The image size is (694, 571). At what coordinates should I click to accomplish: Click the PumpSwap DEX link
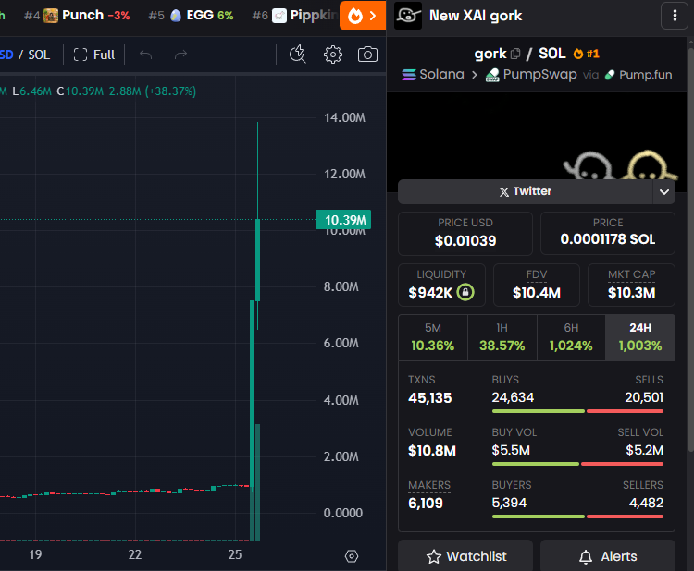(x=531, y=74)
